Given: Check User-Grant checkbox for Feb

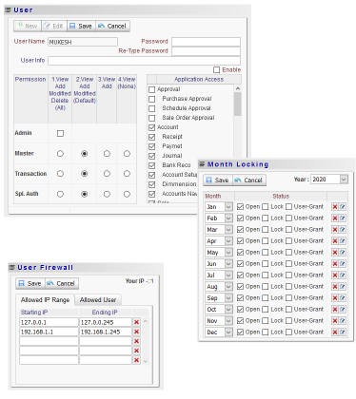Looking at the screenshot, I should point(288,218).
